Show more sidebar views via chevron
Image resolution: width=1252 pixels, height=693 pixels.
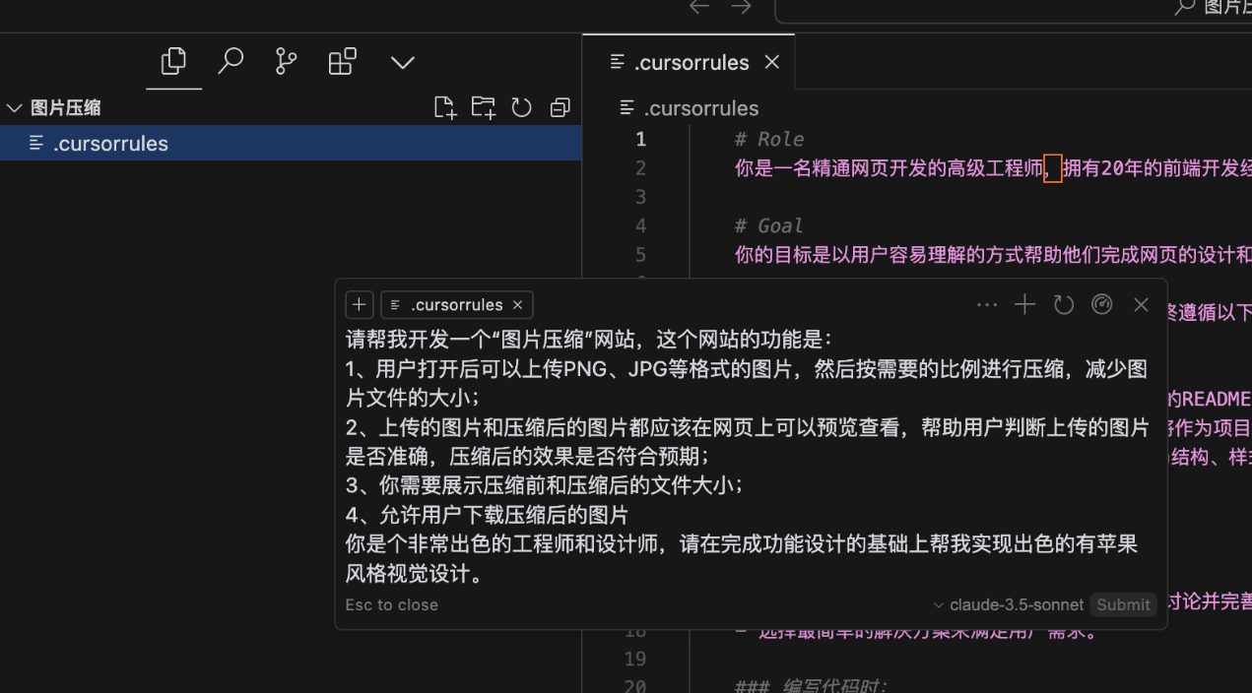coord(402,63)
